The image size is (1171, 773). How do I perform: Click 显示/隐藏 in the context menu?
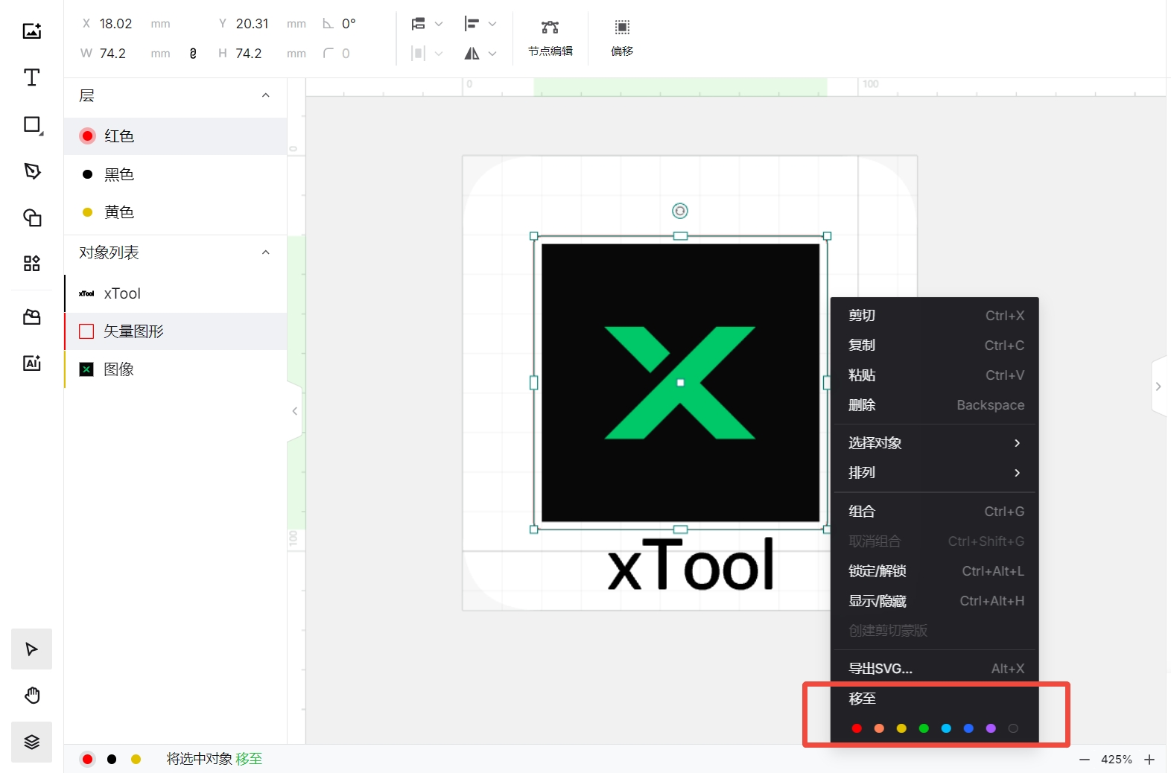pyautogui.click(x=935, y=601)
